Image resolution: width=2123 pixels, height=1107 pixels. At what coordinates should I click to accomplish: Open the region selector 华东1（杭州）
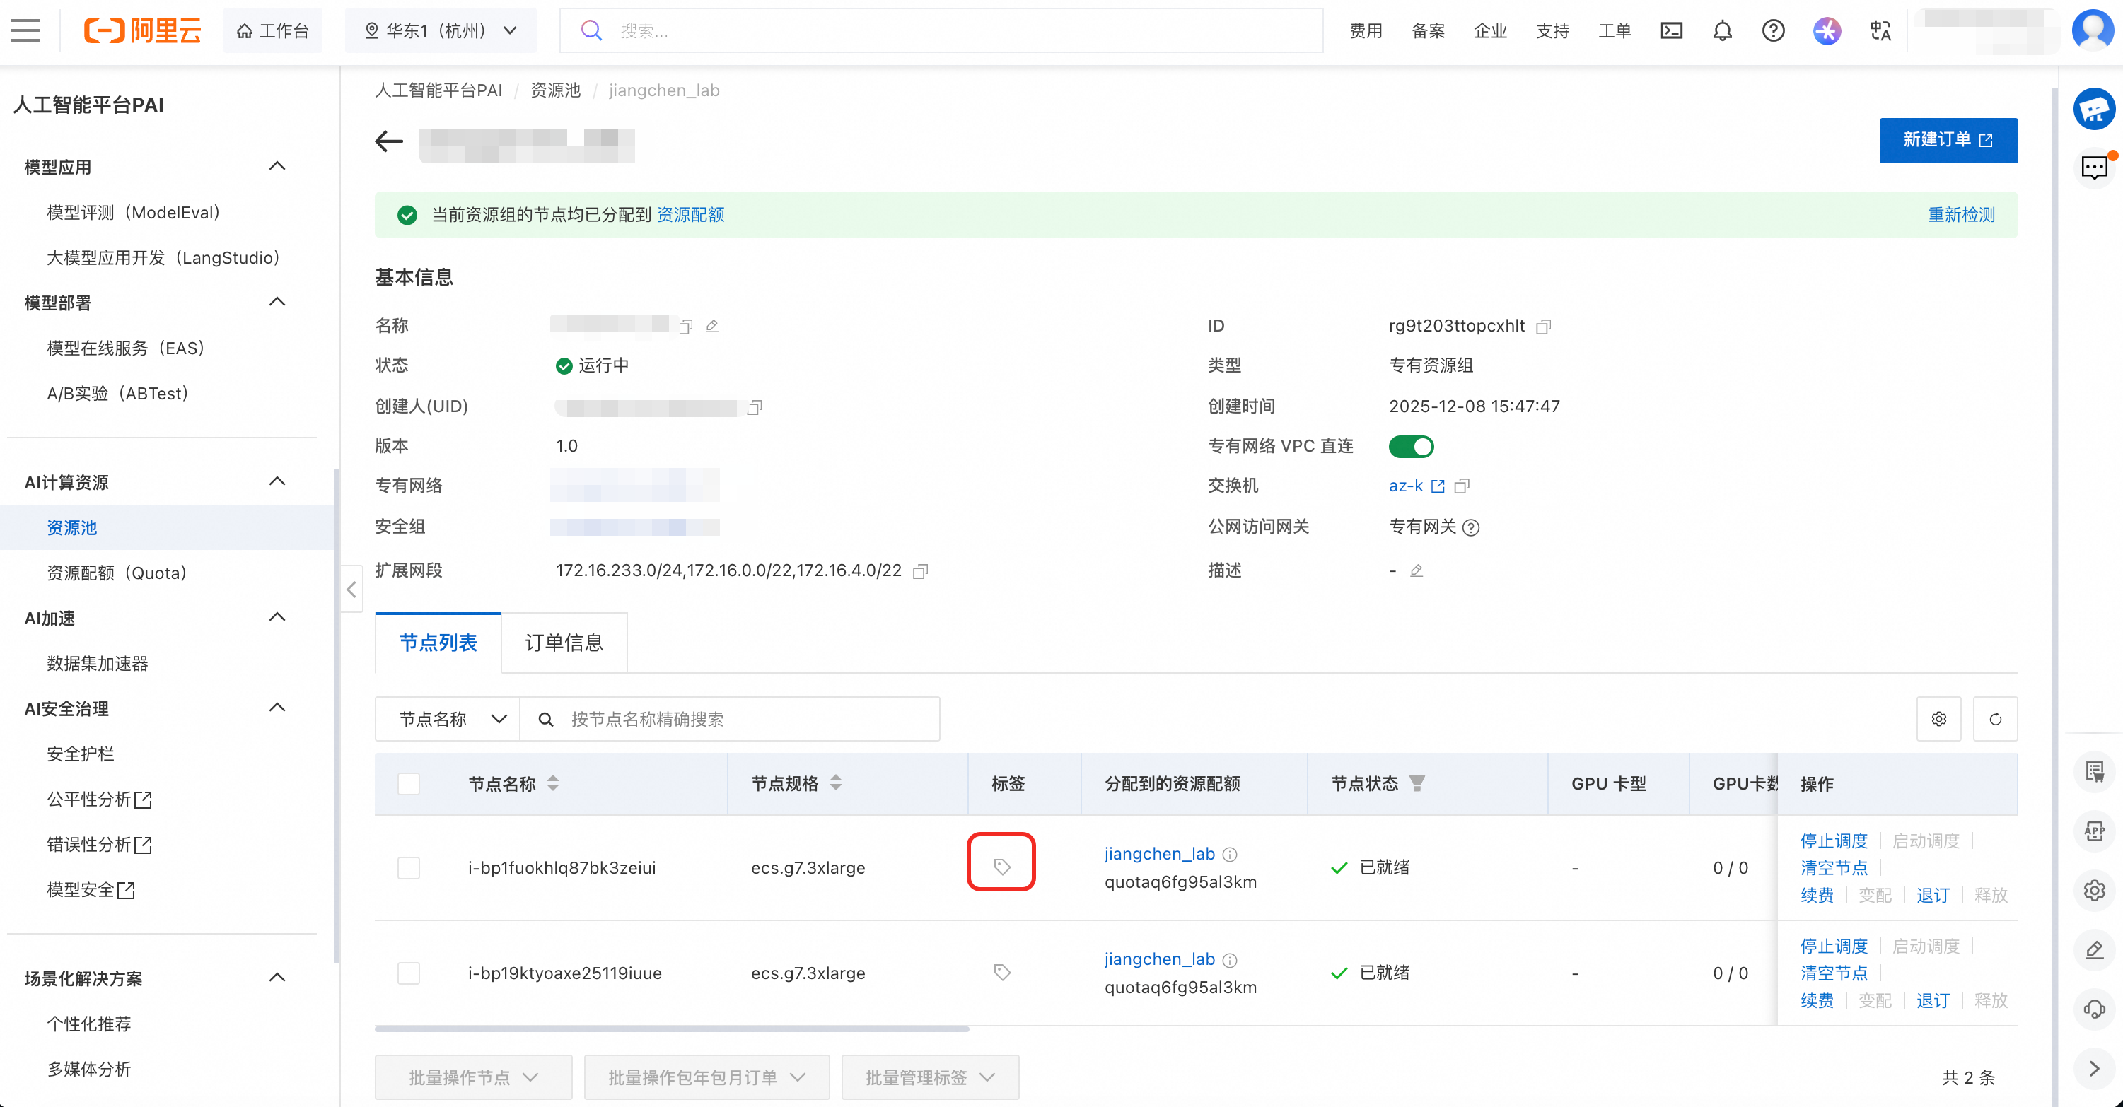tap(441, 31)
